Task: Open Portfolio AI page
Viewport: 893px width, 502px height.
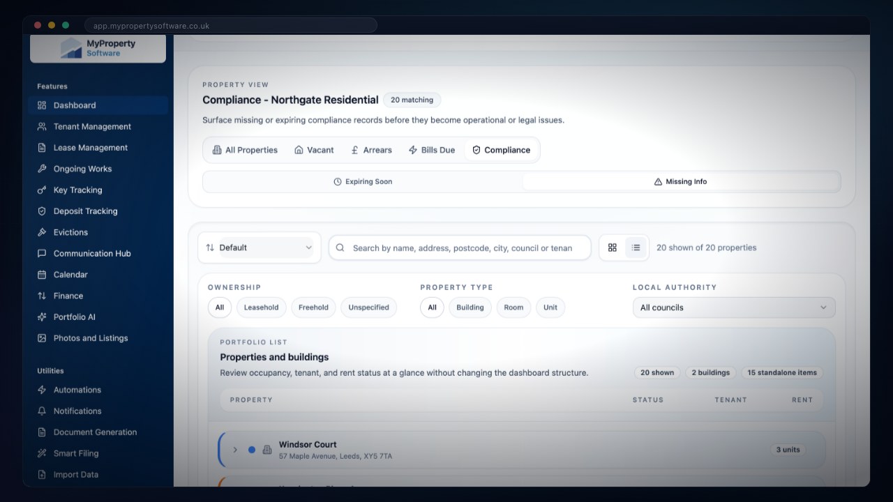Action: (98, 317)
